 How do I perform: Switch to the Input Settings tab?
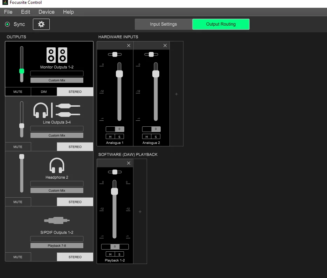(163, 24)
